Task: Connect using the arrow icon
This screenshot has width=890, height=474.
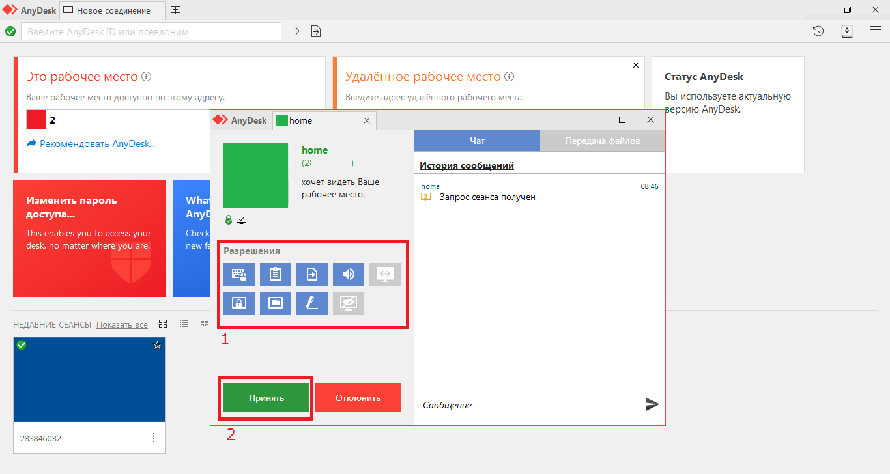Action: (295, 31)
